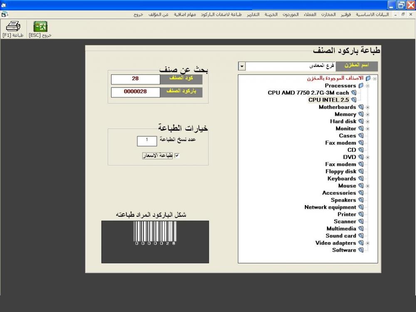The height and width of the screenshot is (312, 416).
Task: Expand the Monitor tree node
Action: pos(368,129)
